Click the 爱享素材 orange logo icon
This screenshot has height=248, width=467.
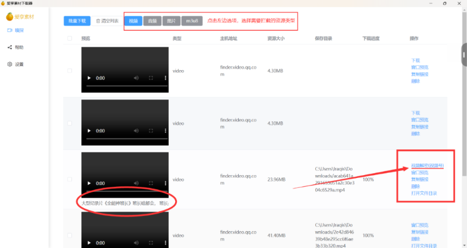[x=9, y=17]
